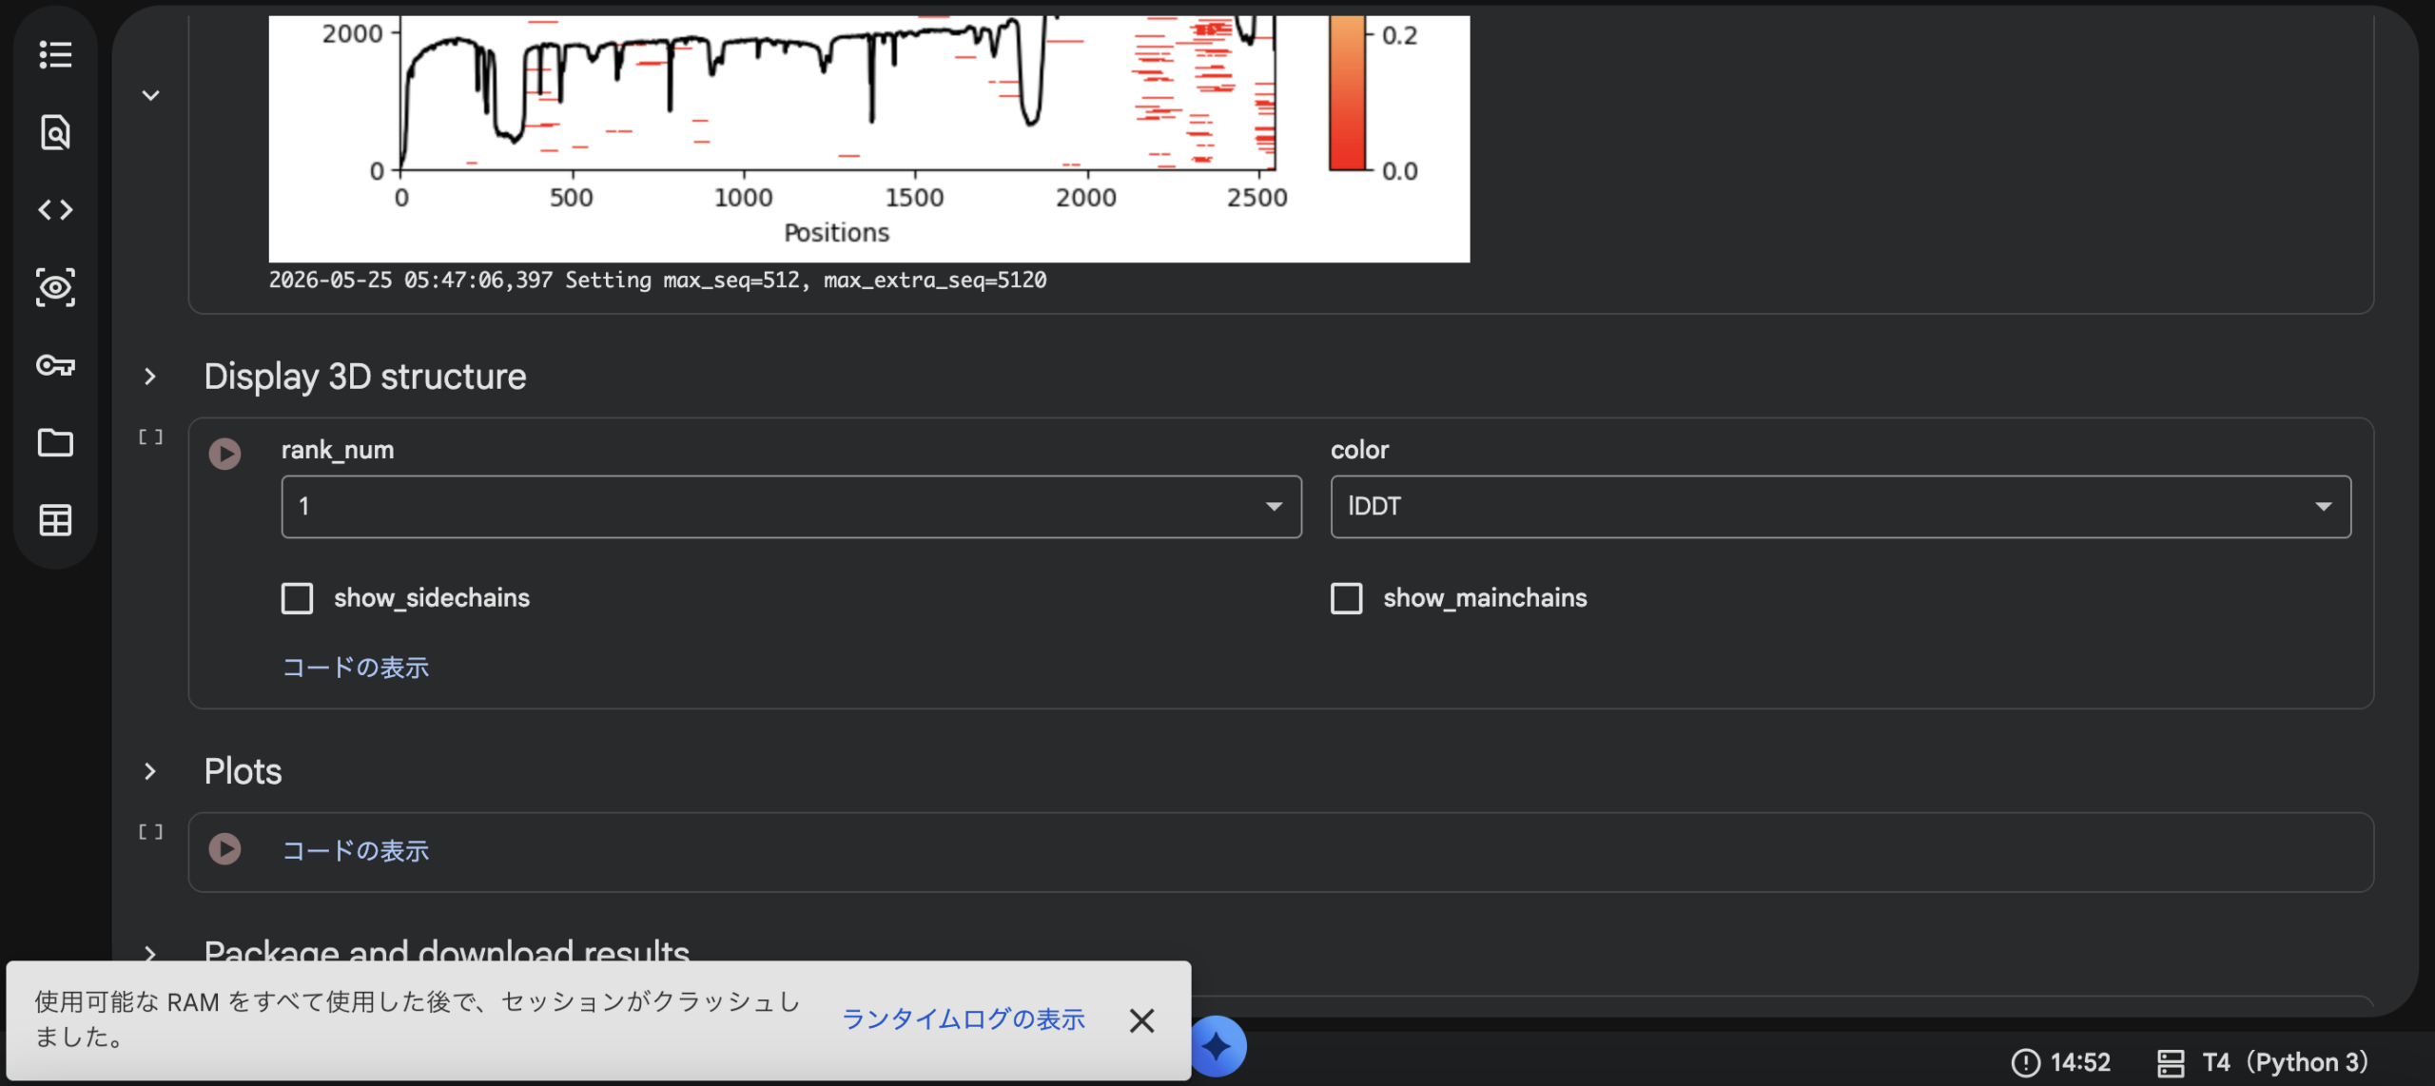Run the Display 3D structure cell
The height and width of the screenshot is (1086, 2435).
click(x=225, y=454)
